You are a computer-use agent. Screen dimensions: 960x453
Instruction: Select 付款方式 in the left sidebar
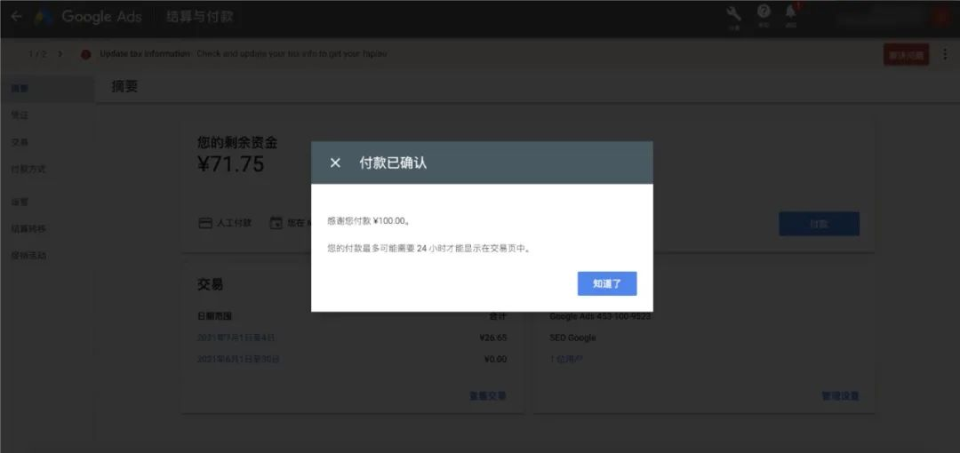(x=28, y=169)
